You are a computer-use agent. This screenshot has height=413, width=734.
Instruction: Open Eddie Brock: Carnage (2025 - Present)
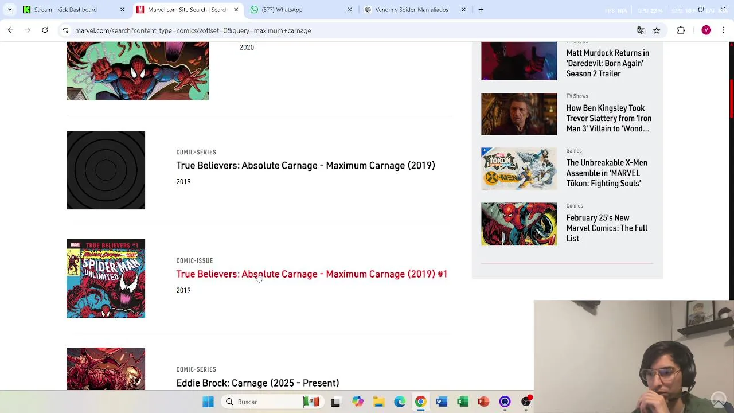257,383
